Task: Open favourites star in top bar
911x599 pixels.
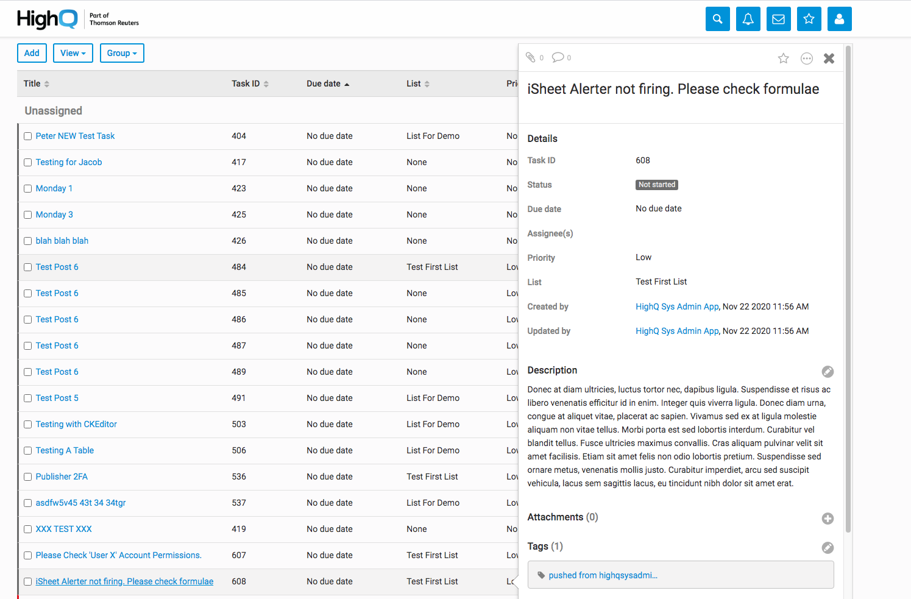Action: pyautogui.click(x=809, y=19)
